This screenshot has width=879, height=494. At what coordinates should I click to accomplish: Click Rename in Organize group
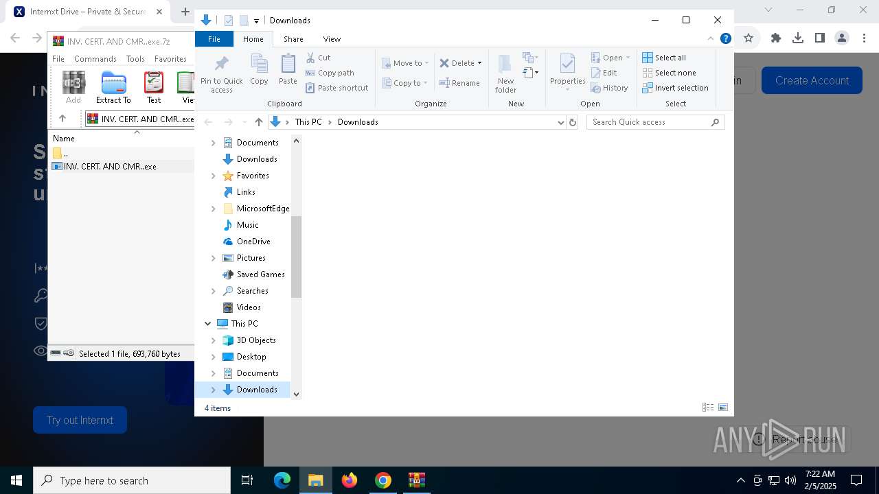pos(459,83)
